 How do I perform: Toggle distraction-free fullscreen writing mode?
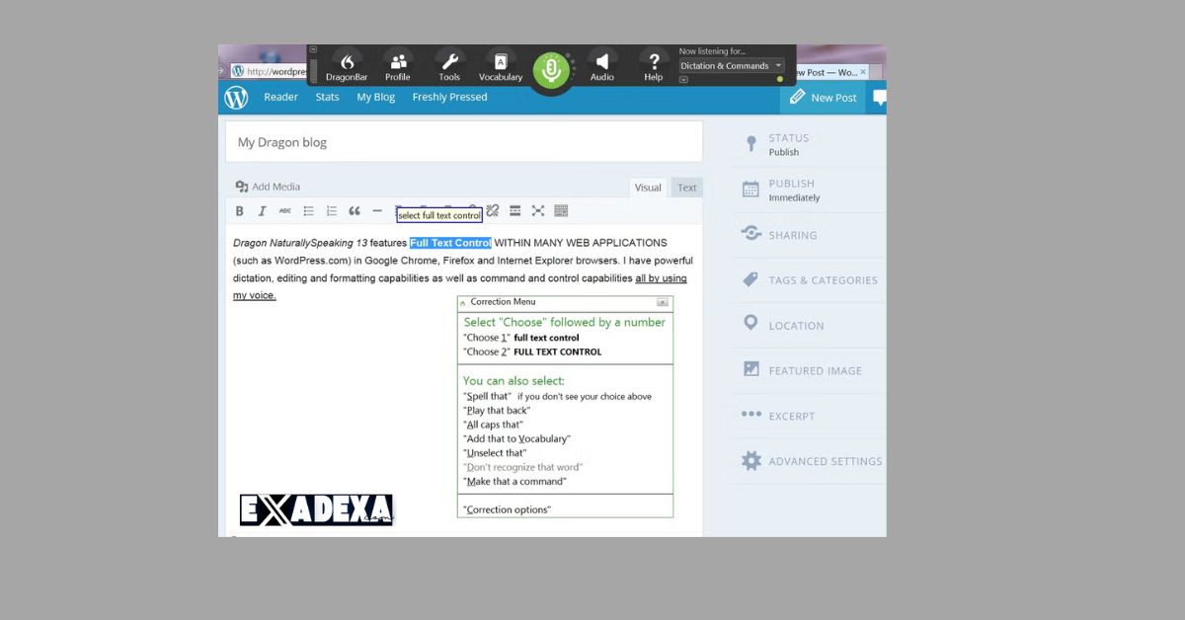pyautogui.click(x=538, y=210)
